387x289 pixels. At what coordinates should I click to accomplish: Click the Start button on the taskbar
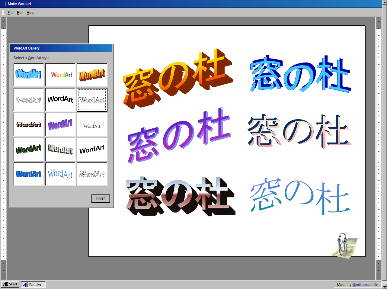[10, 284]
